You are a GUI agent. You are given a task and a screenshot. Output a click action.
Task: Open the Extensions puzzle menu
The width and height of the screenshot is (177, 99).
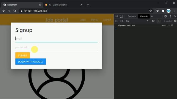pos(163,11)
